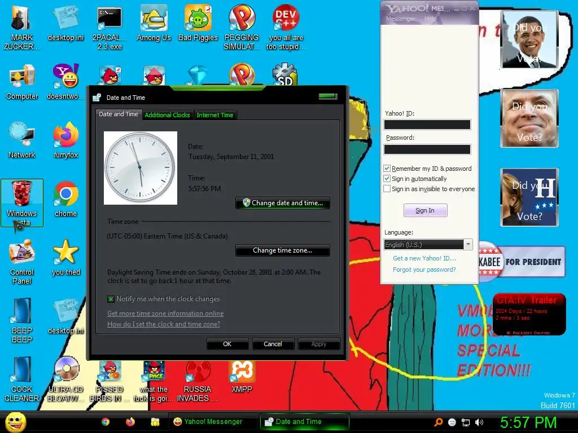Click the Date and Time taskbar button

pos(304,422)
